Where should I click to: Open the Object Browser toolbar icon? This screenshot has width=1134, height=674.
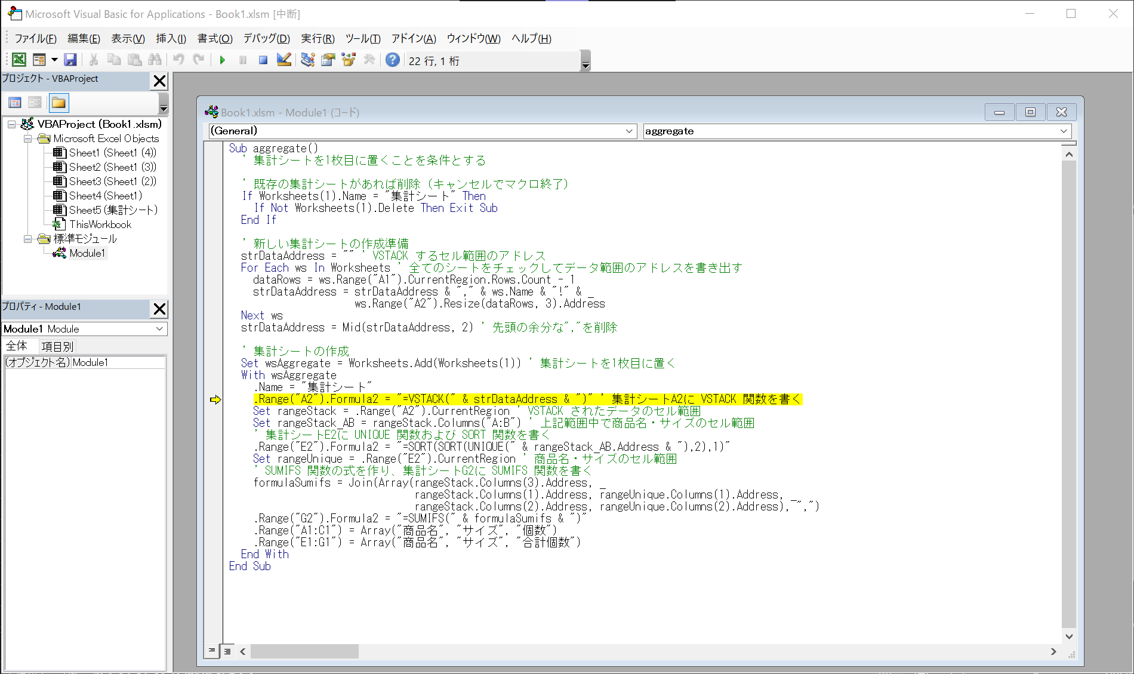click(349, 60)
